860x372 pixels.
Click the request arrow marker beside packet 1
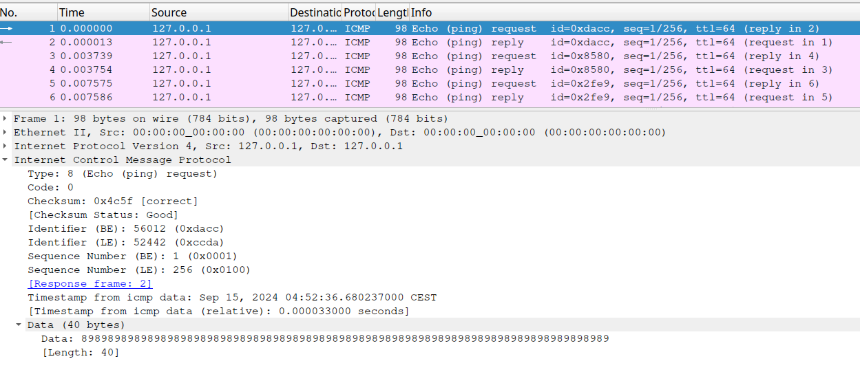coord(6,28)
